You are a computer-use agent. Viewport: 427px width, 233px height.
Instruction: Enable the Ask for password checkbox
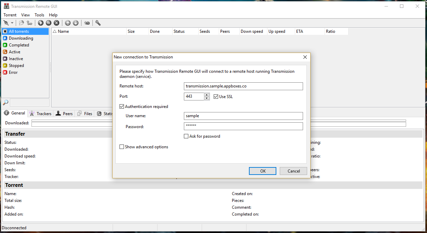(x=186, y=136)
